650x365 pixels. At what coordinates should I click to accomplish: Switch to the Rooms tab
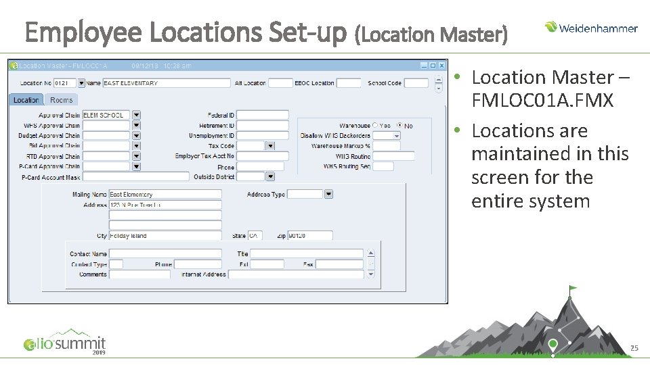coord(62,100)
